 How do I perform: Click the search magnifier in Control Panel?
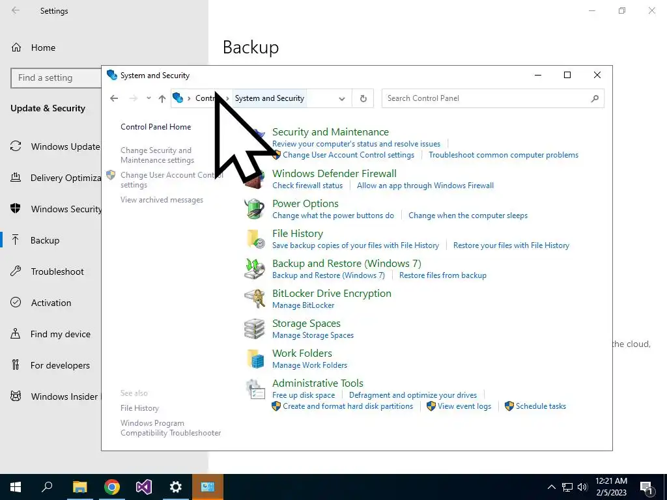595,98
